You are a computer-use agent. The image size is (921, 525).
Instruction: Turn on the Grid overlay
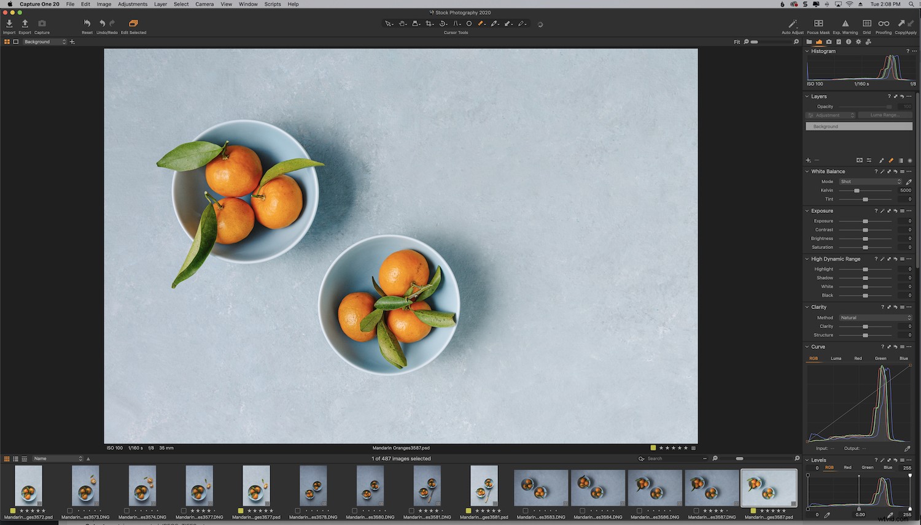[x=866, y=25]
